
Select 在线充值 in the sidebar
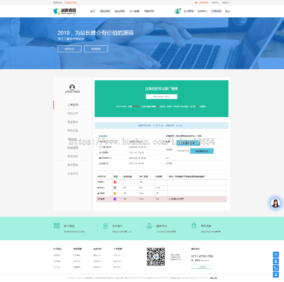point(73,130)
